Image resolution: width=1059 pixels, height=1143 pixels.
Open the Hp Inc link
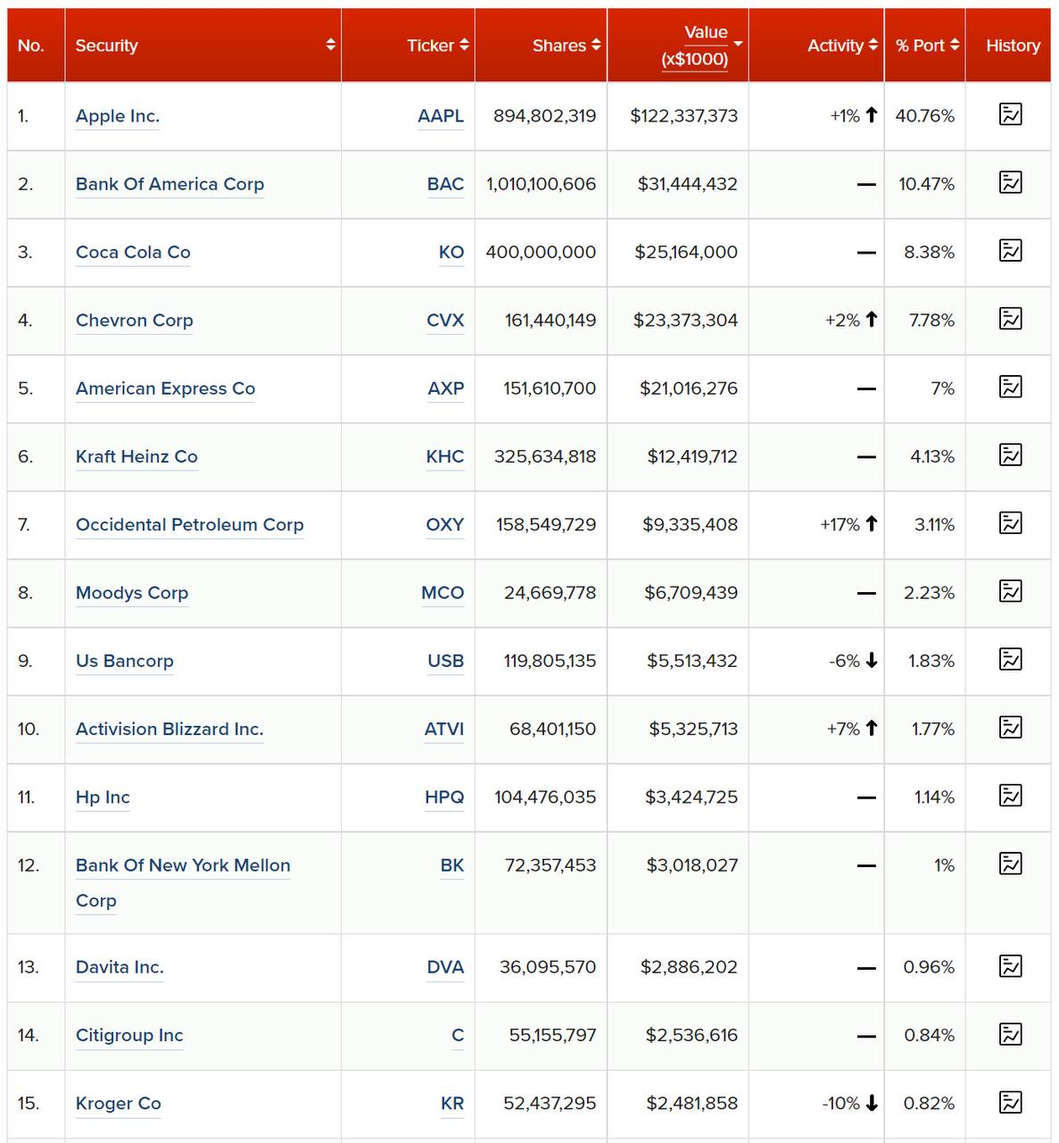point(103,797)
